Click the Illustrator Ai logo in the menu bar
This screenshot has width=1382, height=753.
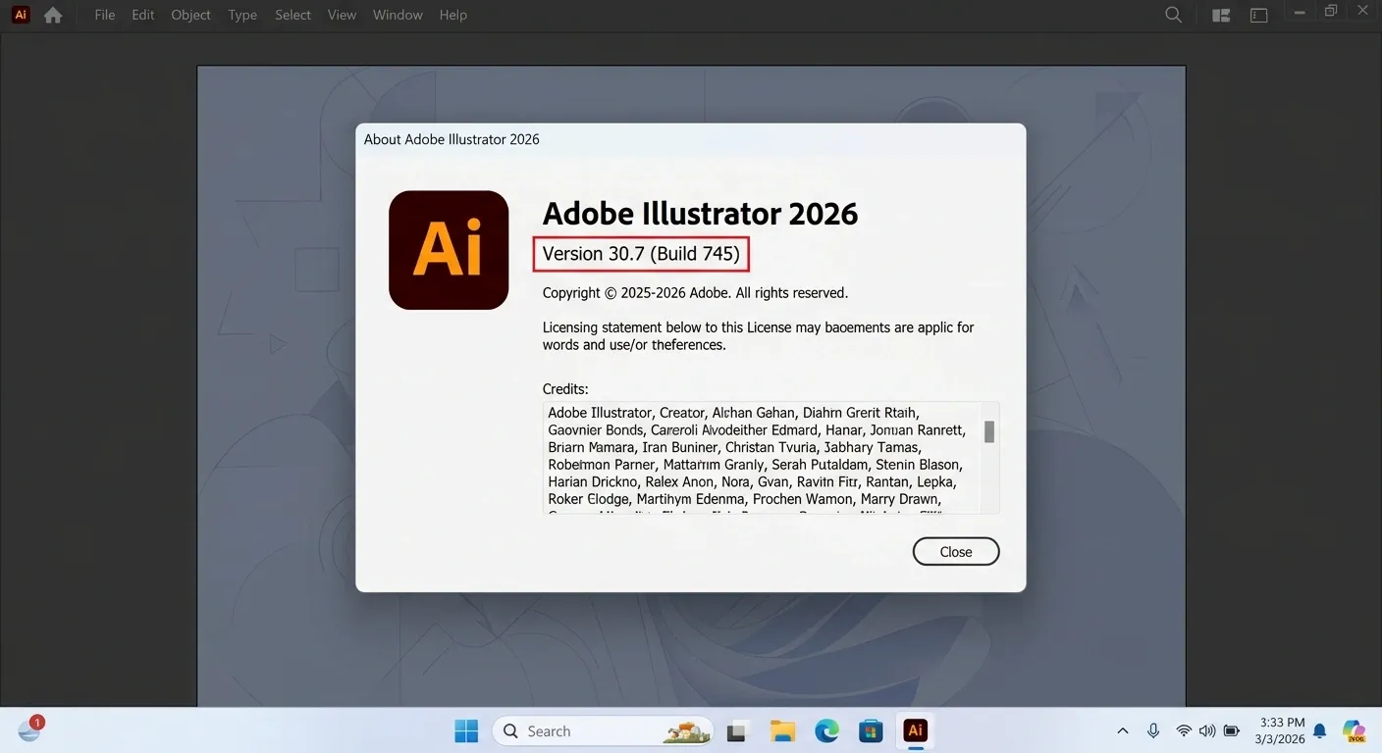20,15
